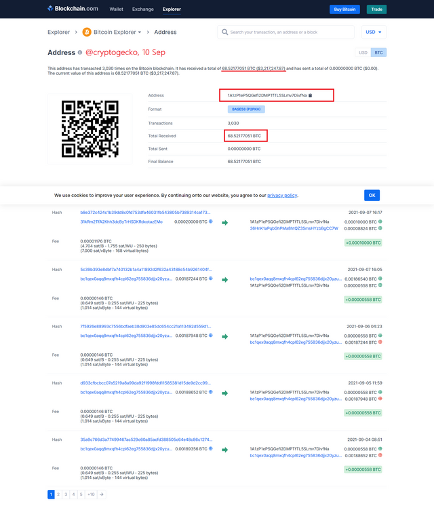This screenshot has width=434, height=517.
Task: Go to page 3 of transactions
Action: pyautogui.click(x=66, y=495)
